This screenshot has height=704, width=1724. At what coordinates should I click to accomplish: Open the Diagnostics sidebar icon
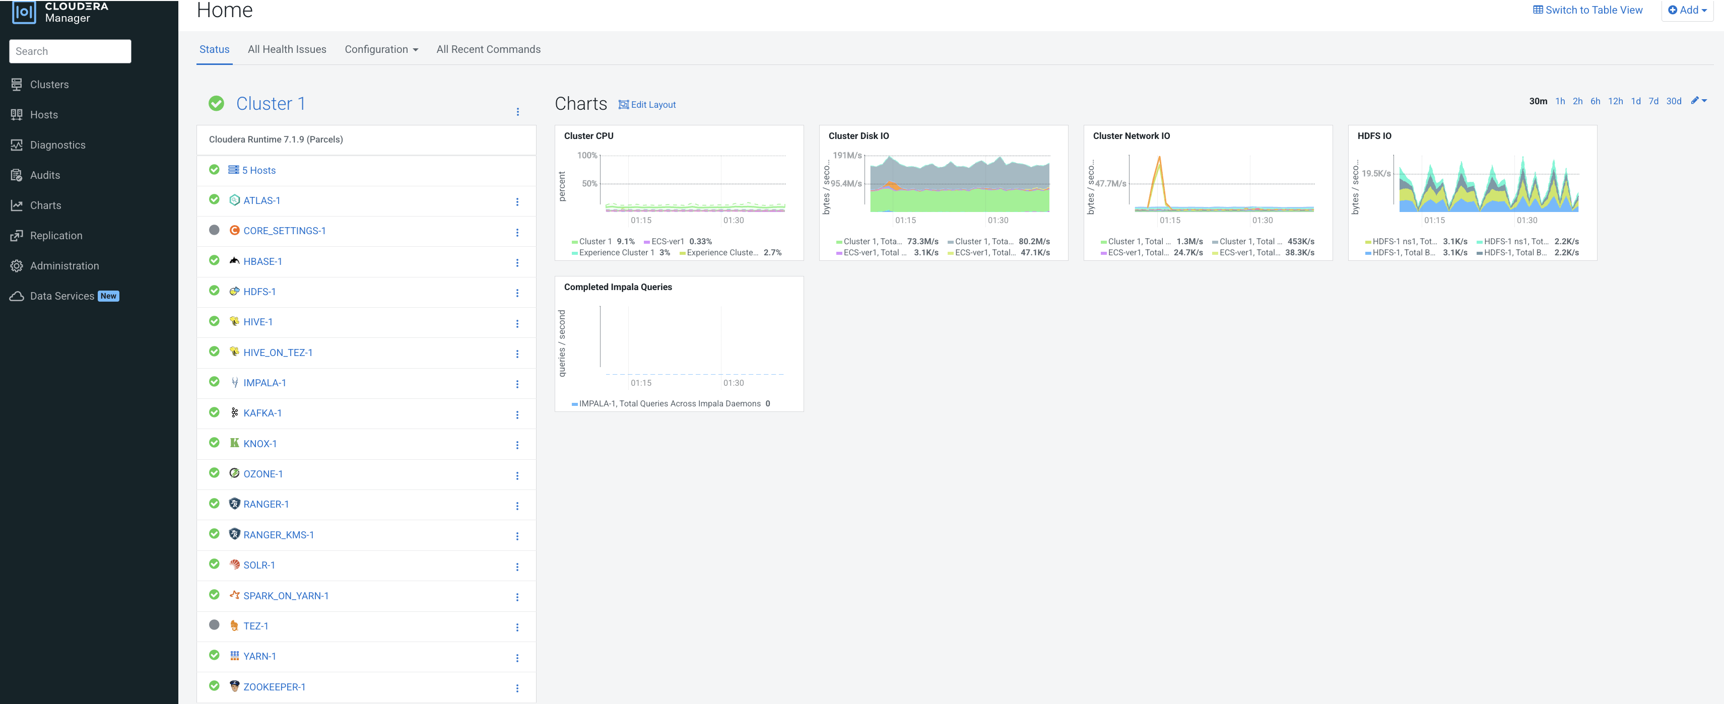(x=17, y=145)
